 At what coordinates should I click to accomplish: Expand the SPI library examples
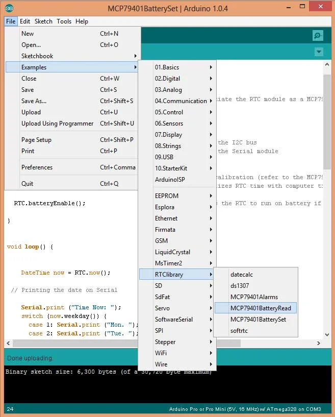coord(177,331)
